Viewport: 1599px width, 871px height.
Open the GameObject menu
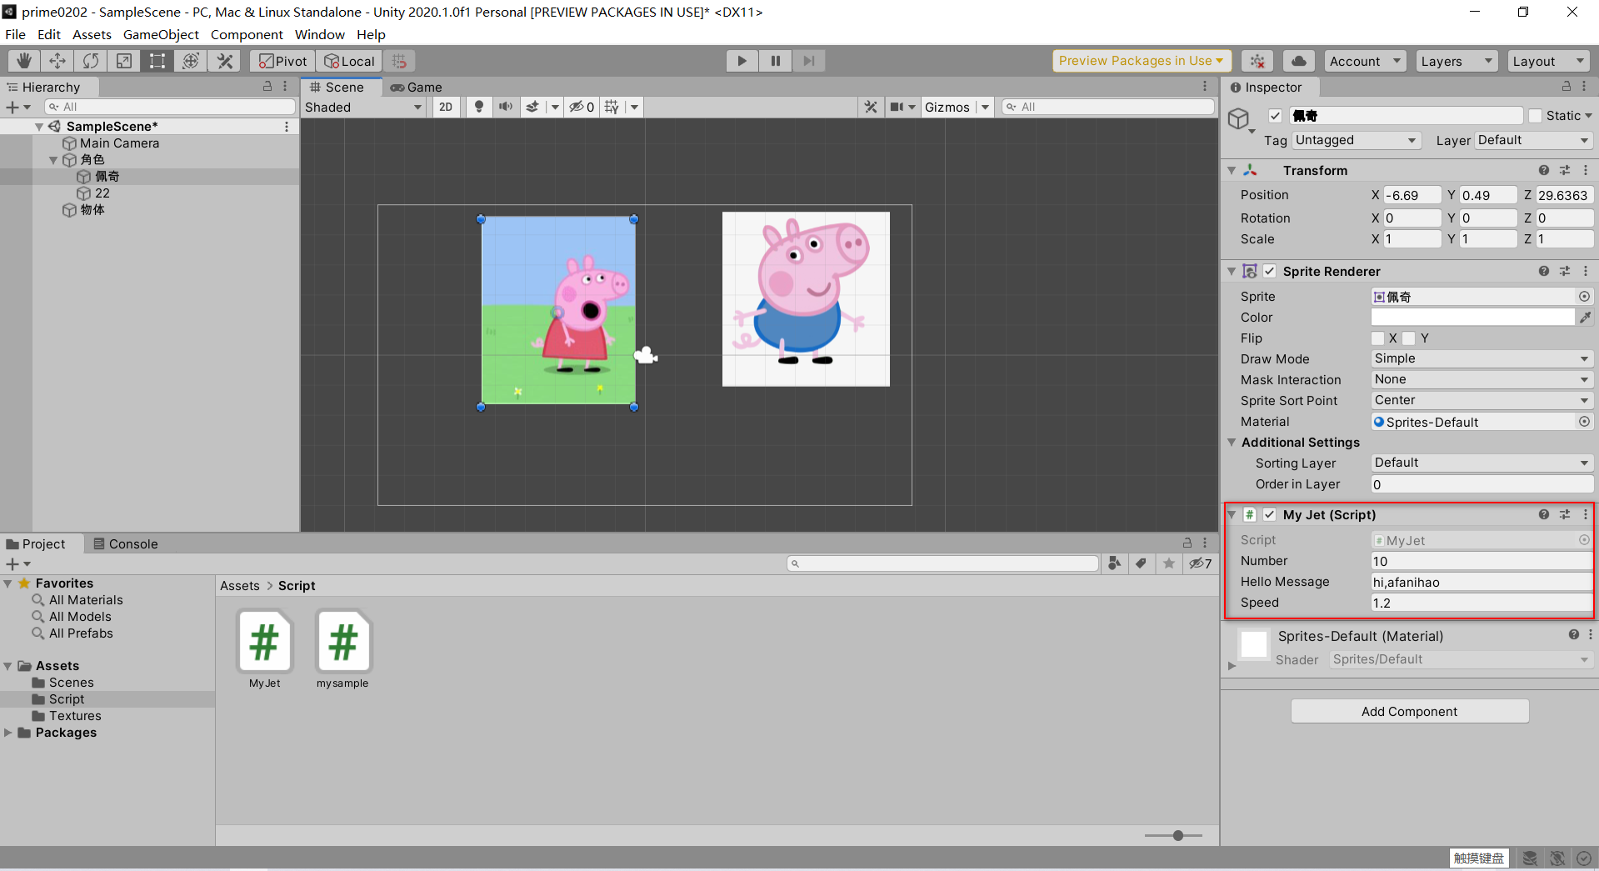[161, 34]
